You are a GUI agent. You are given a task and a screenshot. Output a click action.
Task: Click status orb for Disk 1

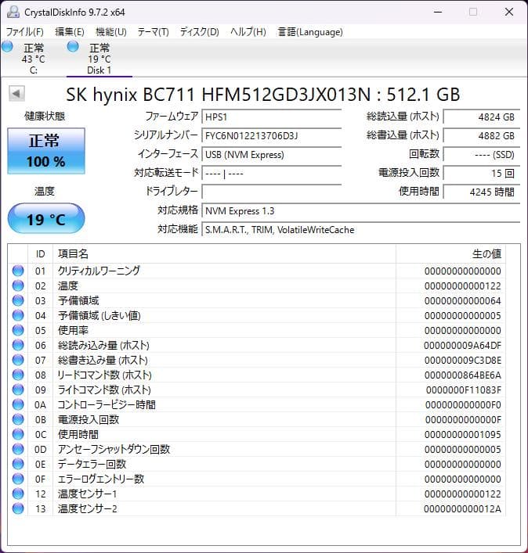73,46
